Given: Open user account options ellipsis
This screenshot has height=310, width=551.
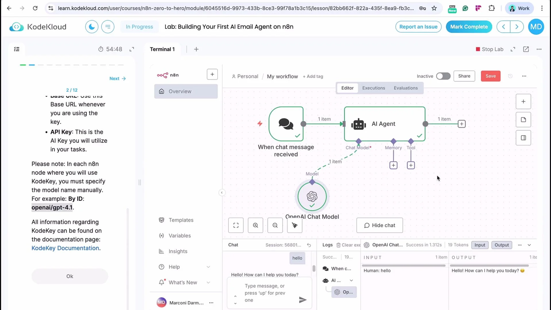Looking at the screenshot, I should [211, 303].
